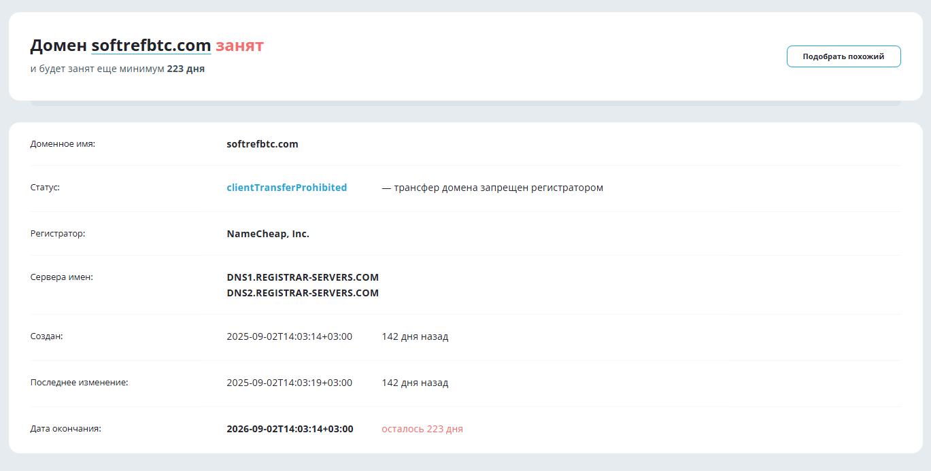This screenshot has height=471, width=931.
Task: Select DNS2.REGISTRAR-SERVERS.COM nameserver entry
Action: click(303, 293)
